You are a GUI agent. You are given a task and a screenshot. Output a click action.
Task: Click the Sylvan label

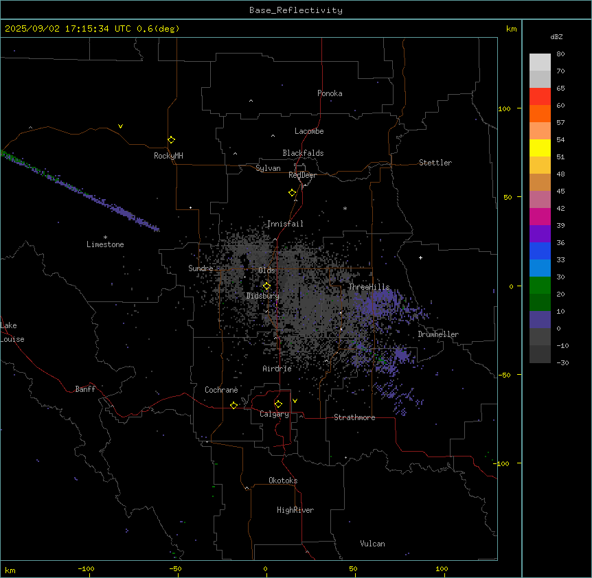pos(268,168)
